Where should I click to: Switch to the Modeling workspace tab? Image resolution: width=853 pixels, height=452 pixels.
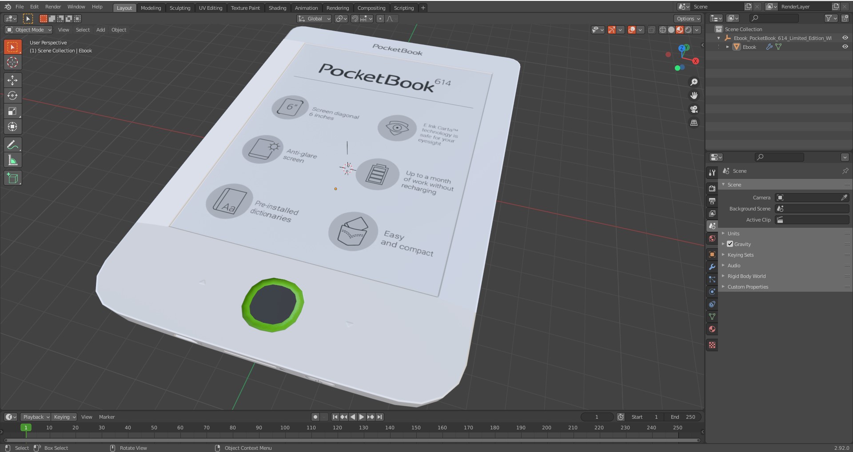[x=151, y=8]
